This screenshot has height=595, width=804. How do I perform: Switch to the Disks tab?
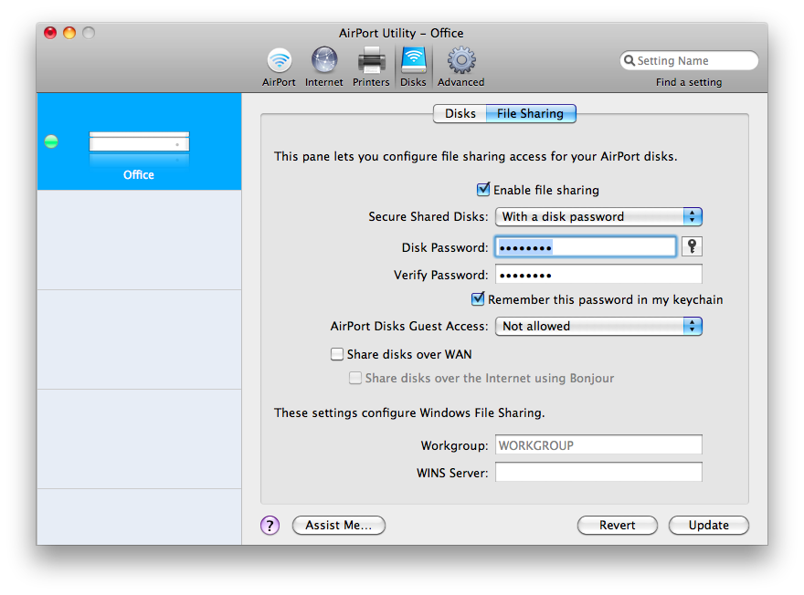[460, 114]
